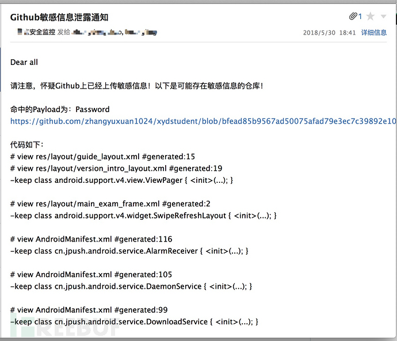Image resolution: width=397 pixels, height=341 pixels.
Task: Click the sender name 安全监控
Action: pos(42,32)
